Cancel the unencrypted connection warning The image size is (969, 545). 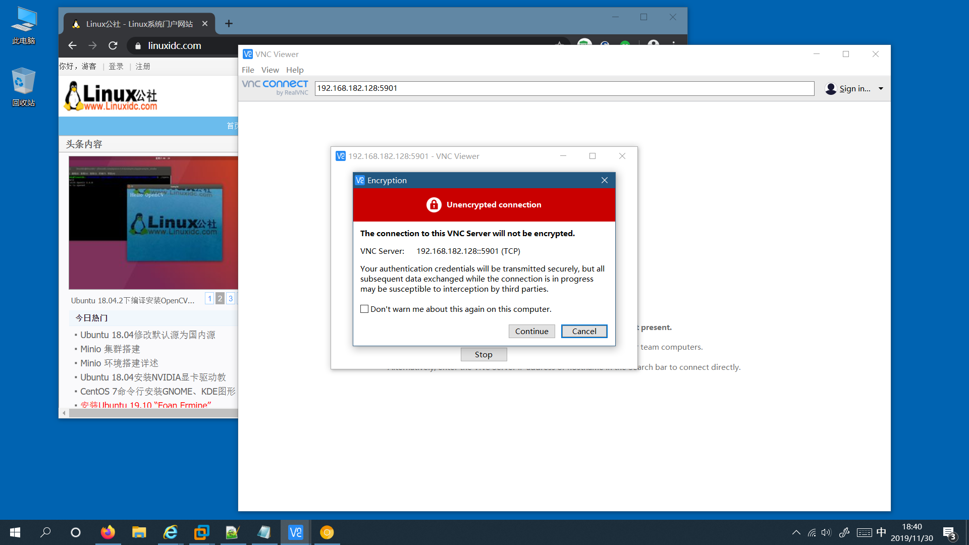point(584,331)
